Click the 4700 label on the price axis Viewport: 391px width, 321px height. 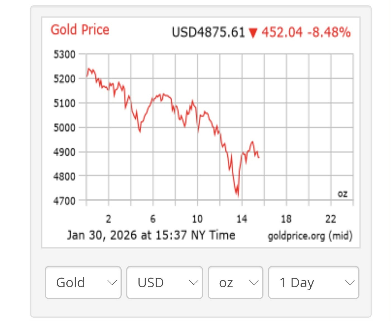click(64, 201)
